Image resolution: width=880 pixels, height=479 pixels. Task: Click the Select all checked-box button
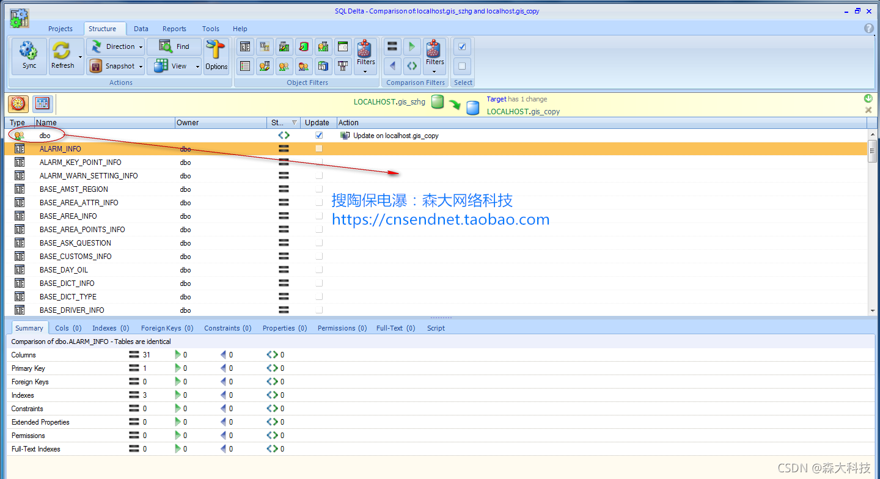tap(462, 46)
